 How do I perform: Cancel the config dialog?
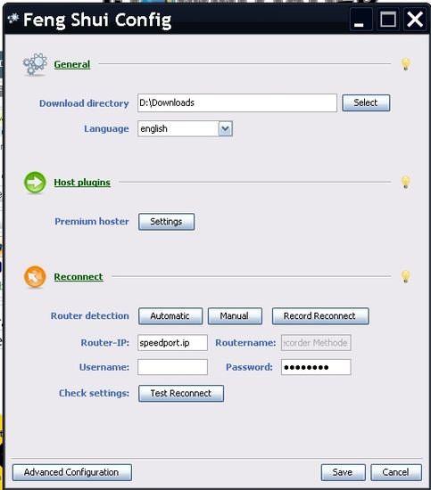pos(396,472)
